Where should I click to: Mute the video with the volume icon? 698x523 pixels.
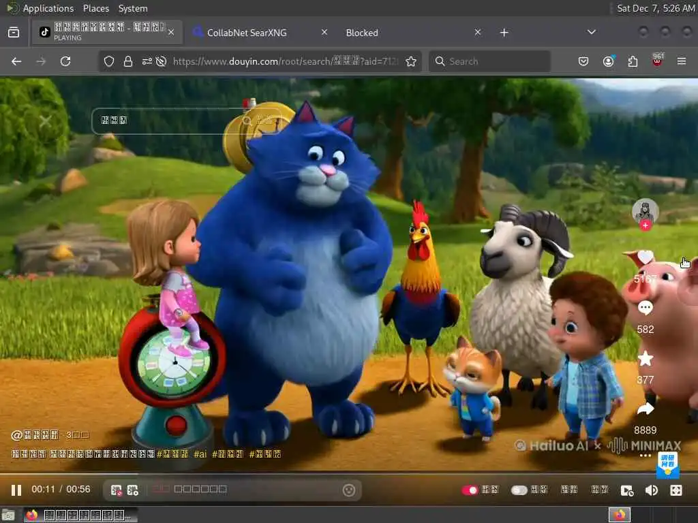pyautogui.click(x=651, y=490)
